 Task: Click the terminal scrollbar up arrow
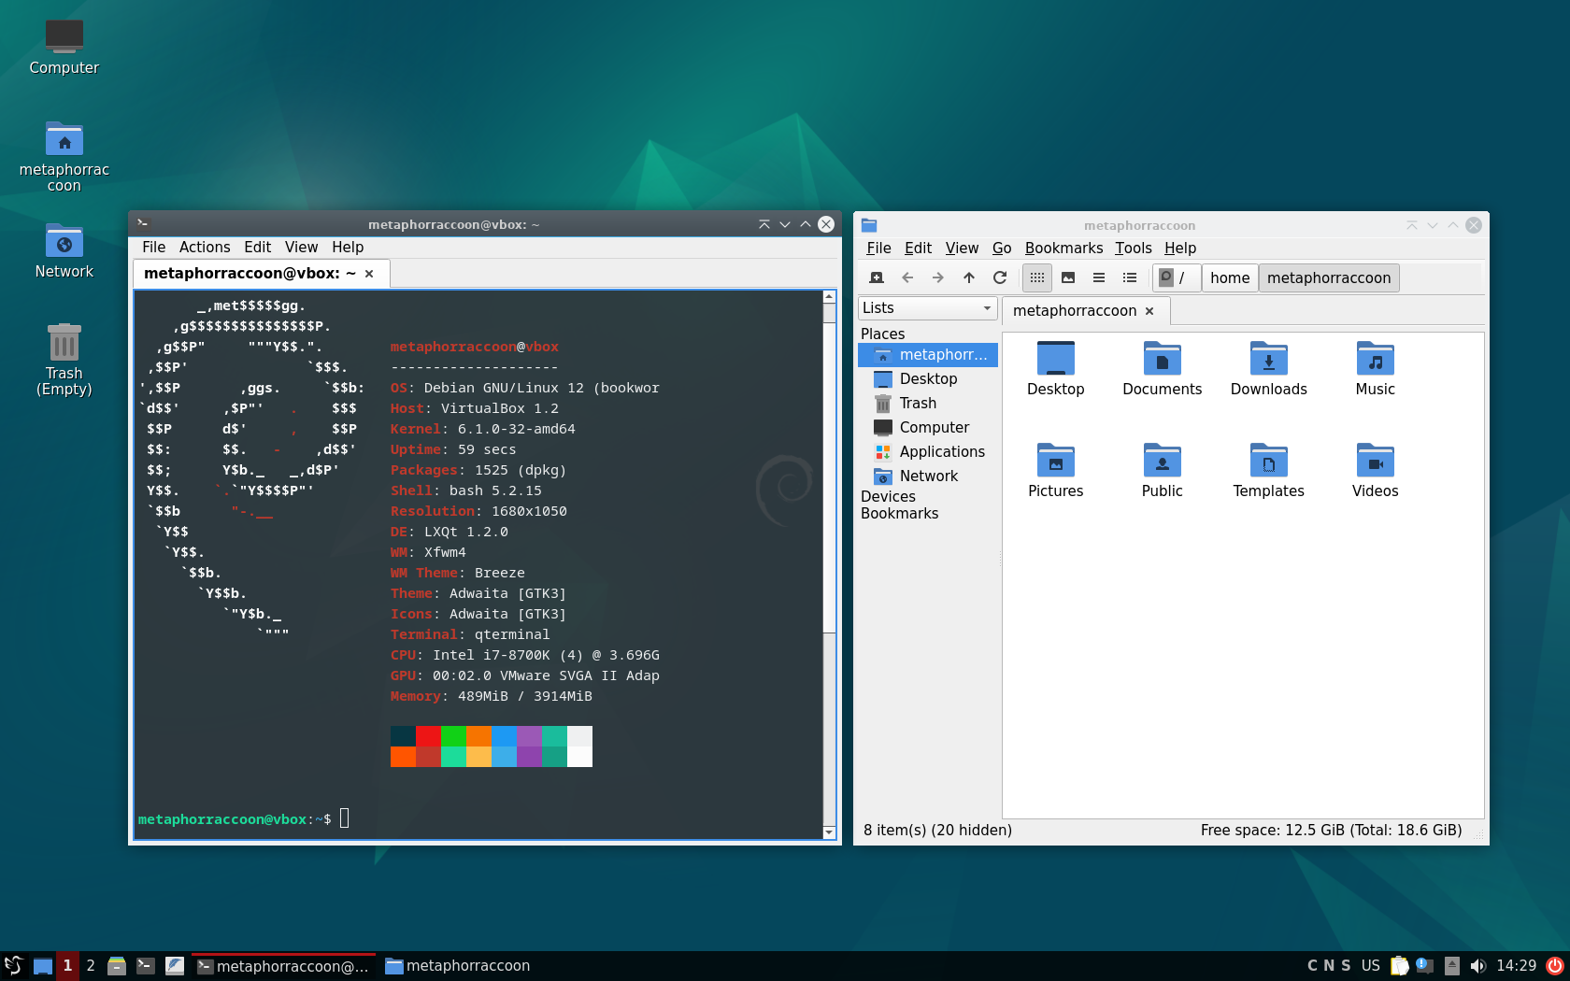pyautogui.click(x=829, y=296)
